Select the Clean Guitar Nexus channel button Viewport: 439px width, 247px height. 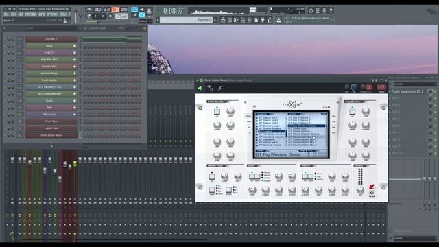pos(51,135)
